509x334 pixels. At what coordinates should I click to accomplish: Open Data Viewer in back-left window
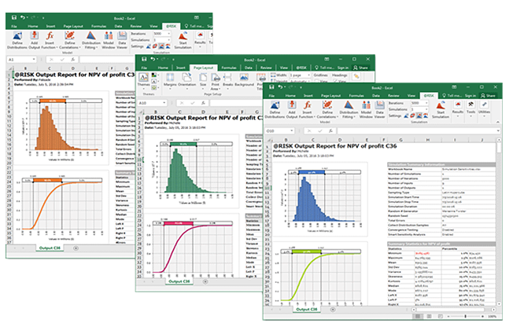tap(122, 40)
